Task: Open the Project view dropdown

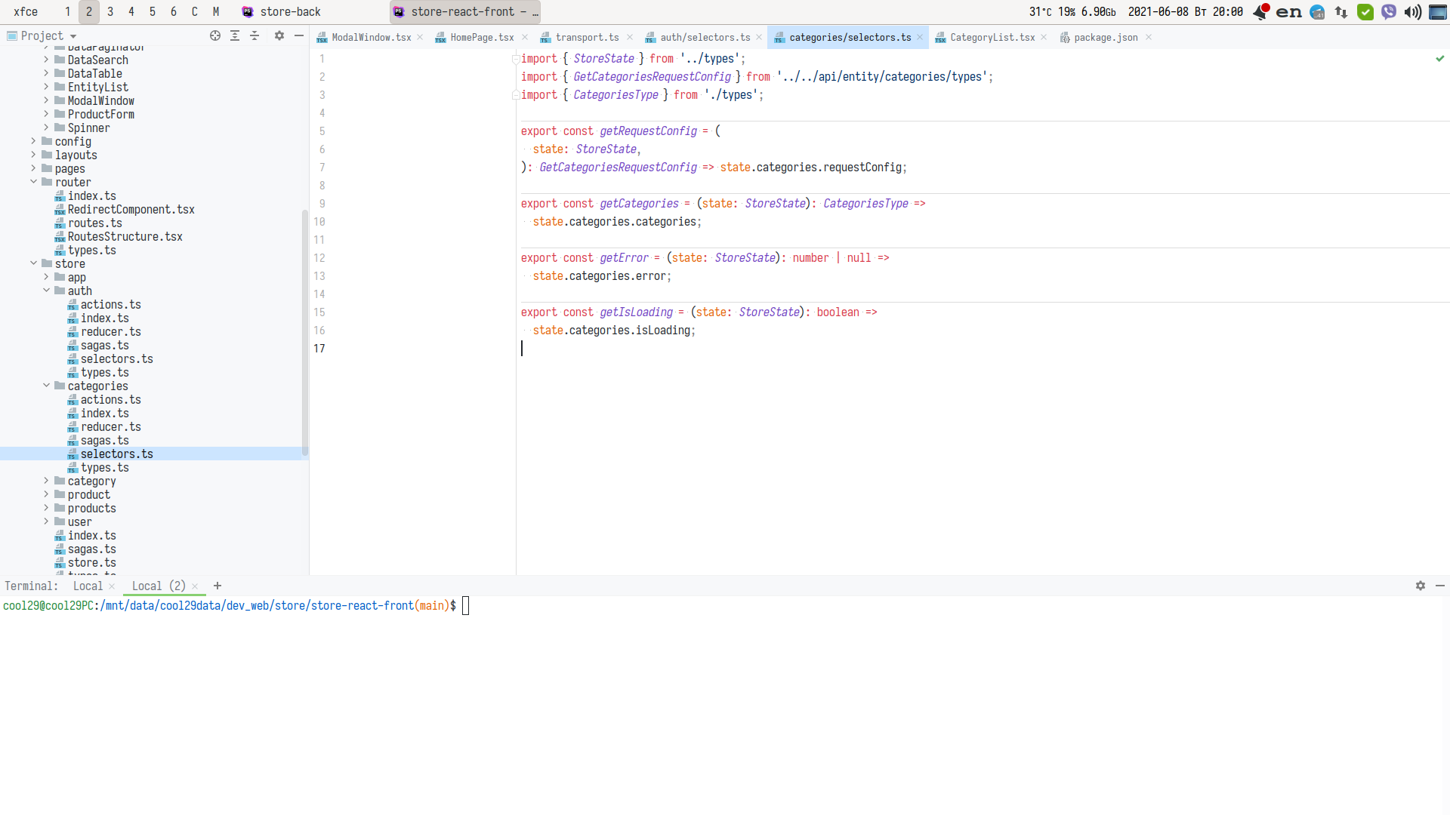Action: coord(73,36)
